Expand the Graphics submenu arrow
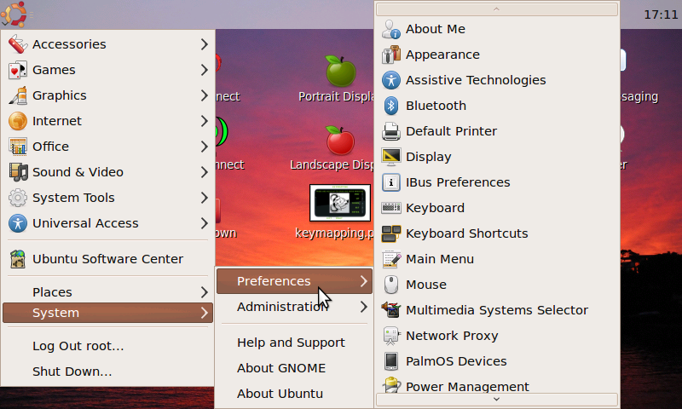This screenshot has width=682, height=409. 204,95
